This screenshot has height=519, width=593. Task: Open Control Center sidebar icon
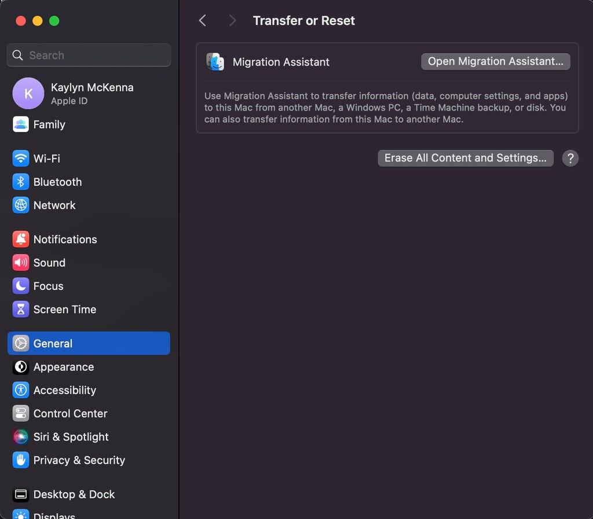[x=21, y=414]
